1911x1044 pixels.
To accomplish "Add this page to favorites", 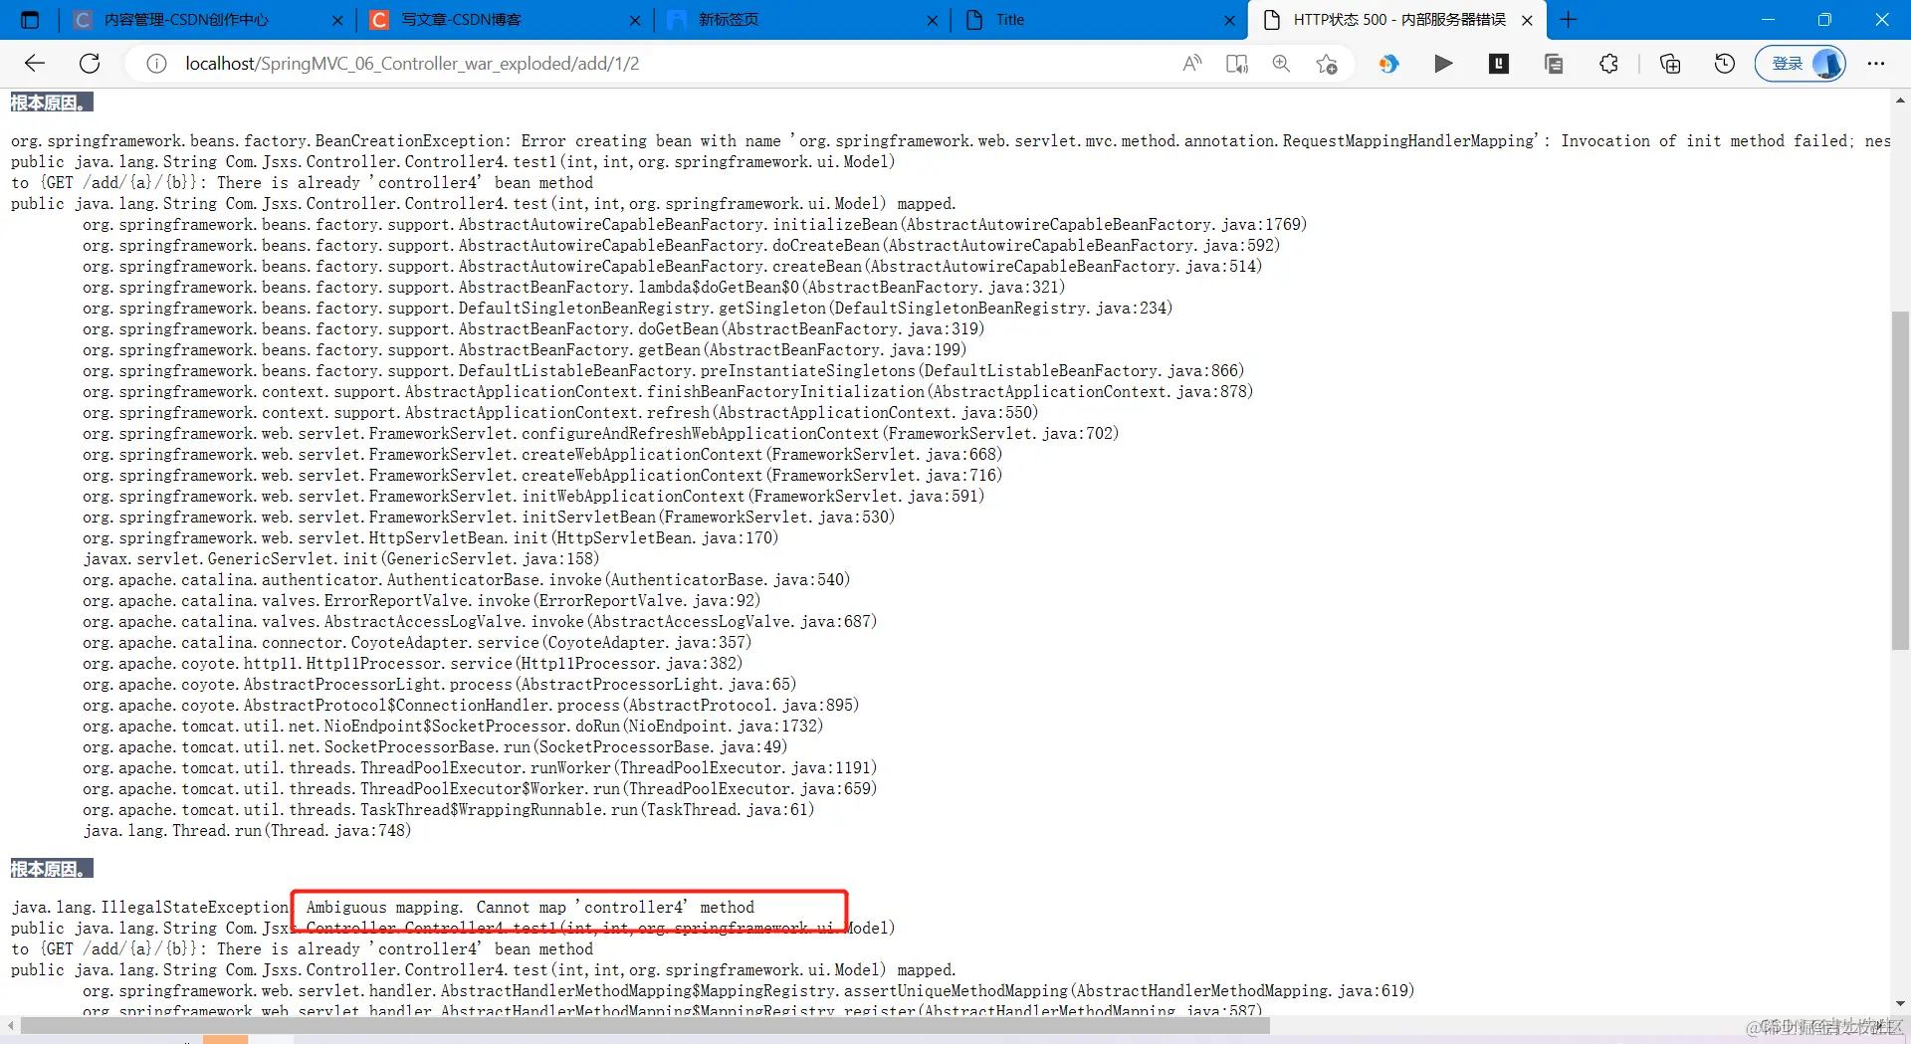I will click(1327, 64).
